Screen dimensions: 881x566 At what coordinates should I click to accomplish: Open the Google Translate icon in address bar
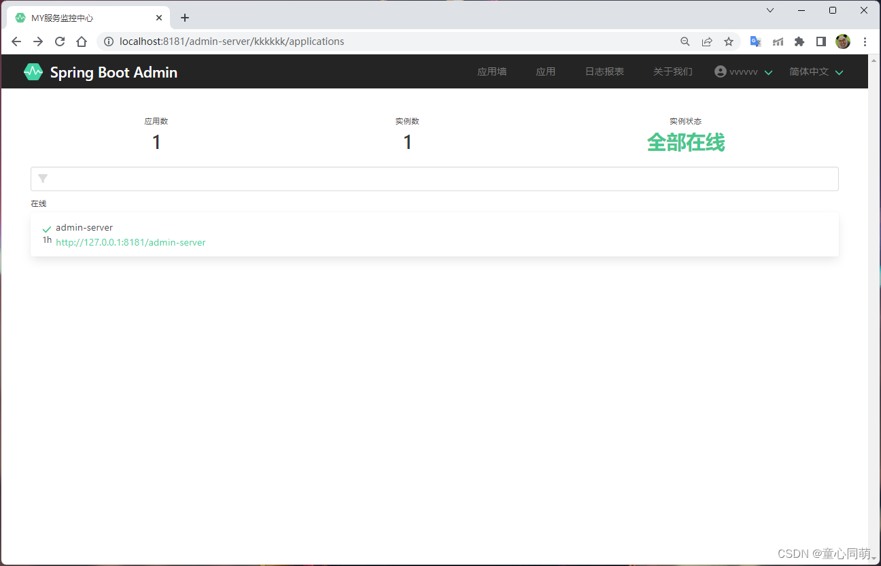pyautogui.click(x=755, y=41)
